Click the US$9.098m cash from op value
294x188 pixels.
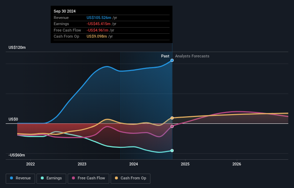[97, 37]
